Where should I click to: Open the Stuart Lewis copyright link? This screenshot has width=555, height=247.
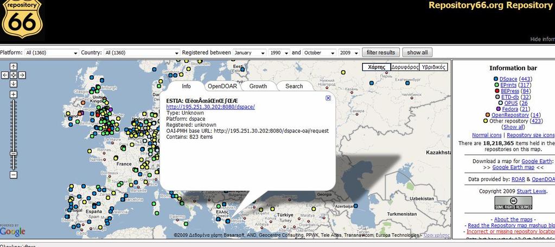coord(532,191)
